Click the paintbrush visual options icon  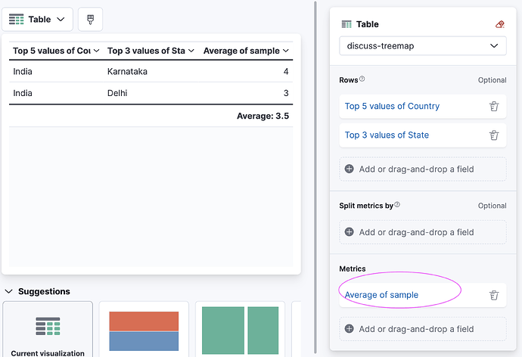click(x=90, y=20)
